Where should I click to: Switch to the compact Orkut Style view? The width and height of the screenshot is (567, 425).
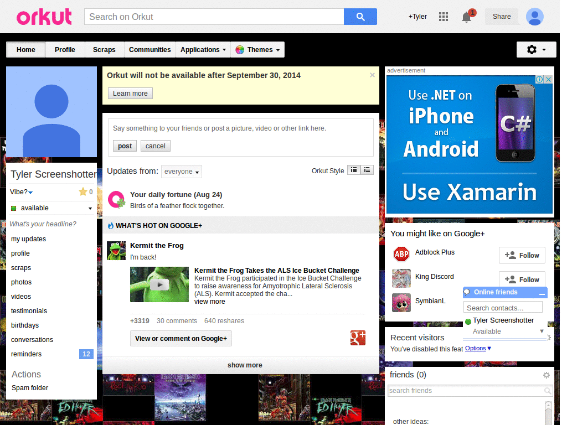pos(354,170)
